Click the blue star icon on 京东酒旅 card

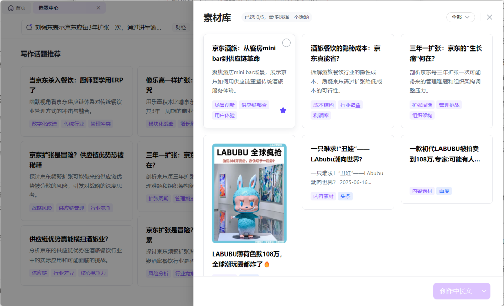pos(283,110)
